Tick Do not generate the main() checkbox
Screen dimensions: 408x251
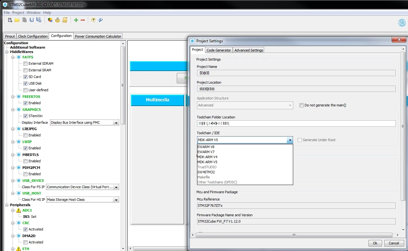click(301, 105)
